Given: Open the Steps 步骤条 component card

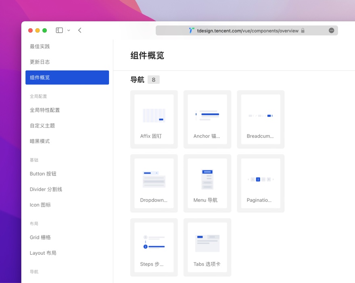Looking at the screenshot, I should click(x=154, y=243).
